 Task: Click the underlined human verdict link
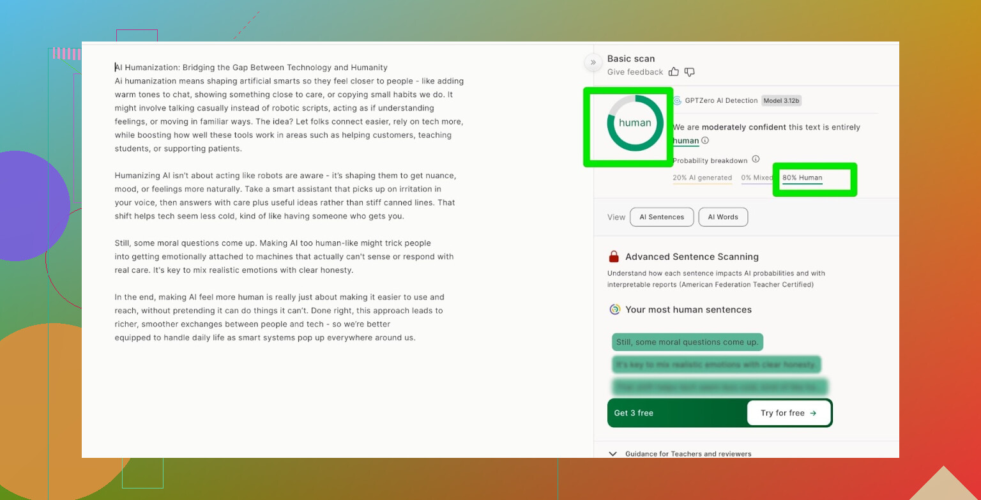click(x=686, y=140)
